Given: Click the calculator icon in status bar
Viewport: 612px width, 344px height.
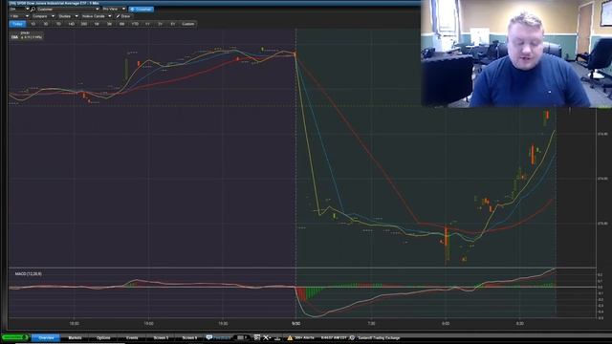Looking at the screenshot, I should click(x=257, y=337).
